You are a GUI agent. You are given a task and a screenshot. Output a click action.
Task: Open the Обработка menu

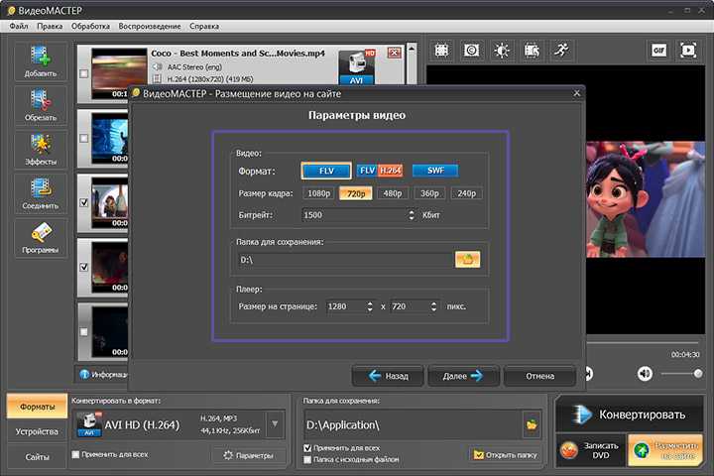click(x=90, y=27)
